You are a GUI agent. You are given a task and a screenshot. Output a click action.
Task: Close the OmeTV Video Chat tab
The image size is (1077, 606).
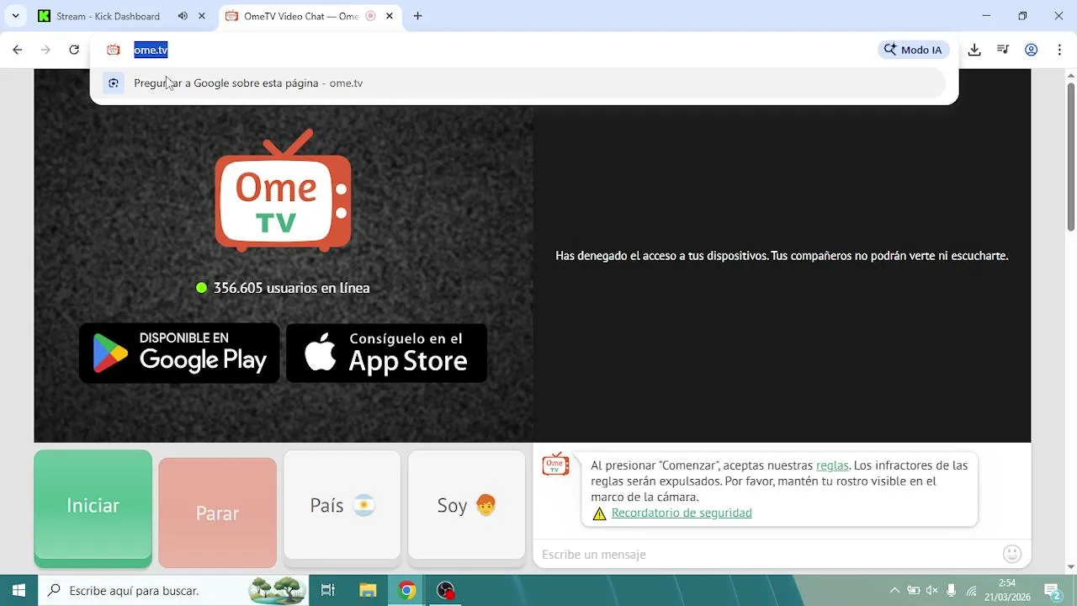389,16
